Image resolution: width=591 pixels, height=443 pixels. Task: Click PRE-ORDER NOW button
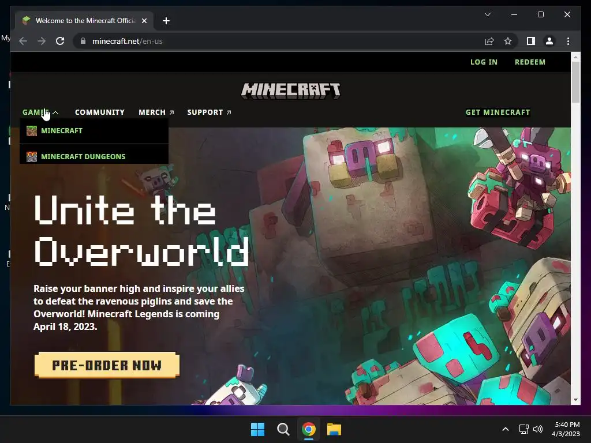tap(107, 365)
